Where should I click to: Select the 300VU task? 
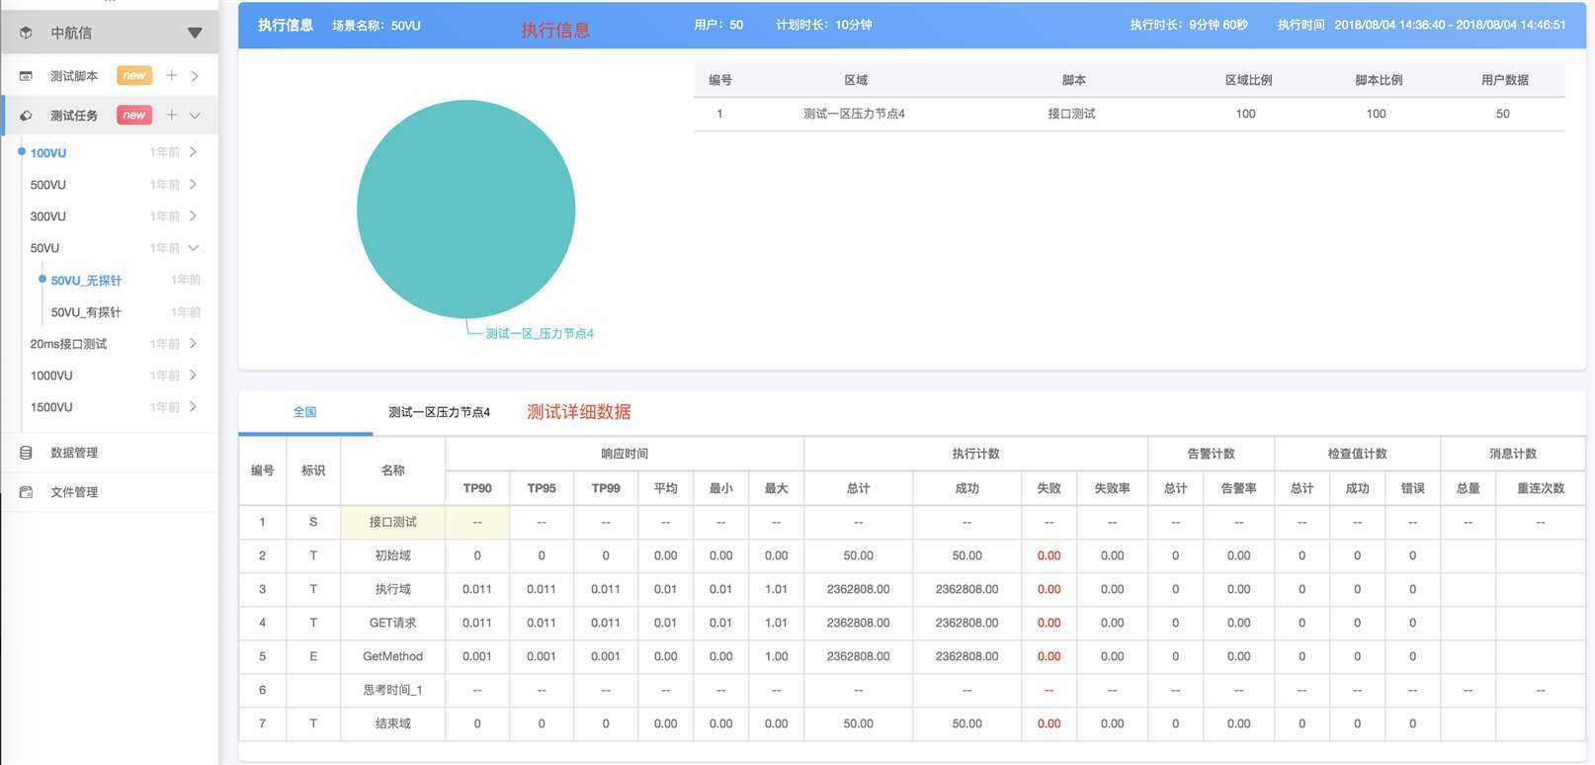tap(48, 216)
